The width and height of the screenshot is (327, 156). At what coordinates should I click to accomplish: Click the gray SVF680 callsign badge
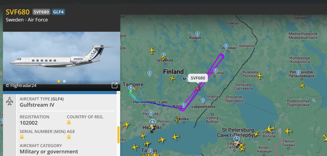click(41, 12)
